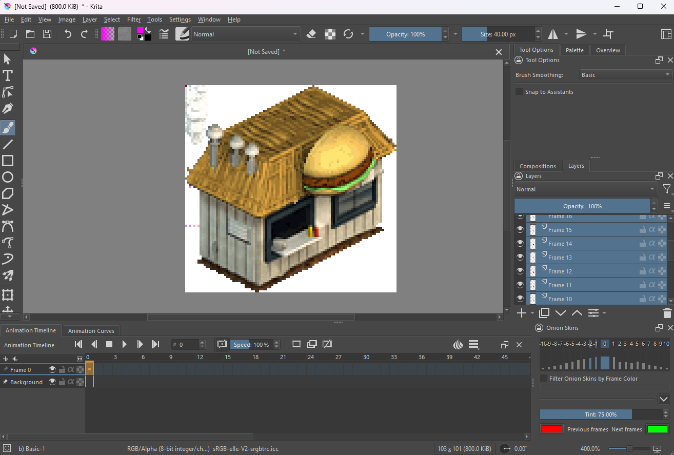Screen dimensions: 674x455
Task: Move the layer down
Action: coord(561,313)
